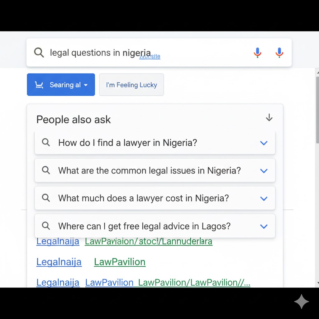Click the search icon beside 'How do I find a lawyer'
This screenshot has height=319, width=319.
(46, 142)
